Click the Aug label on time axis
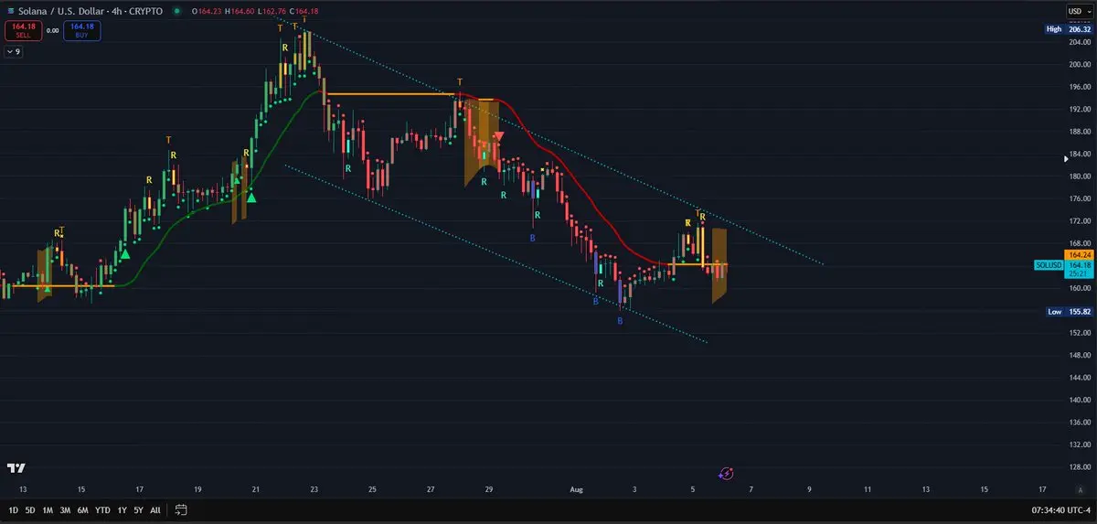1097x524 pixels. [576, 490]
